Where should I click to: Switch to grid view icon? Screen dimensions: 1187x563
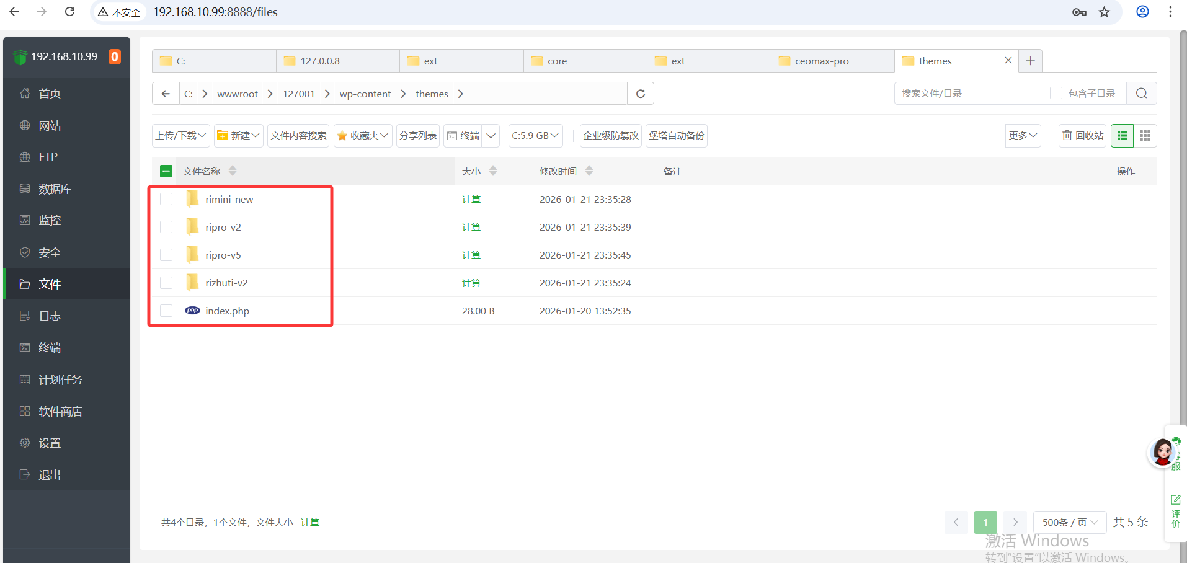coord(1145,136)
